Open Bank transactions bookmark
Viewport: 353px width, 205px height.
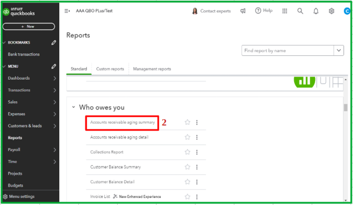click(24, 54)
